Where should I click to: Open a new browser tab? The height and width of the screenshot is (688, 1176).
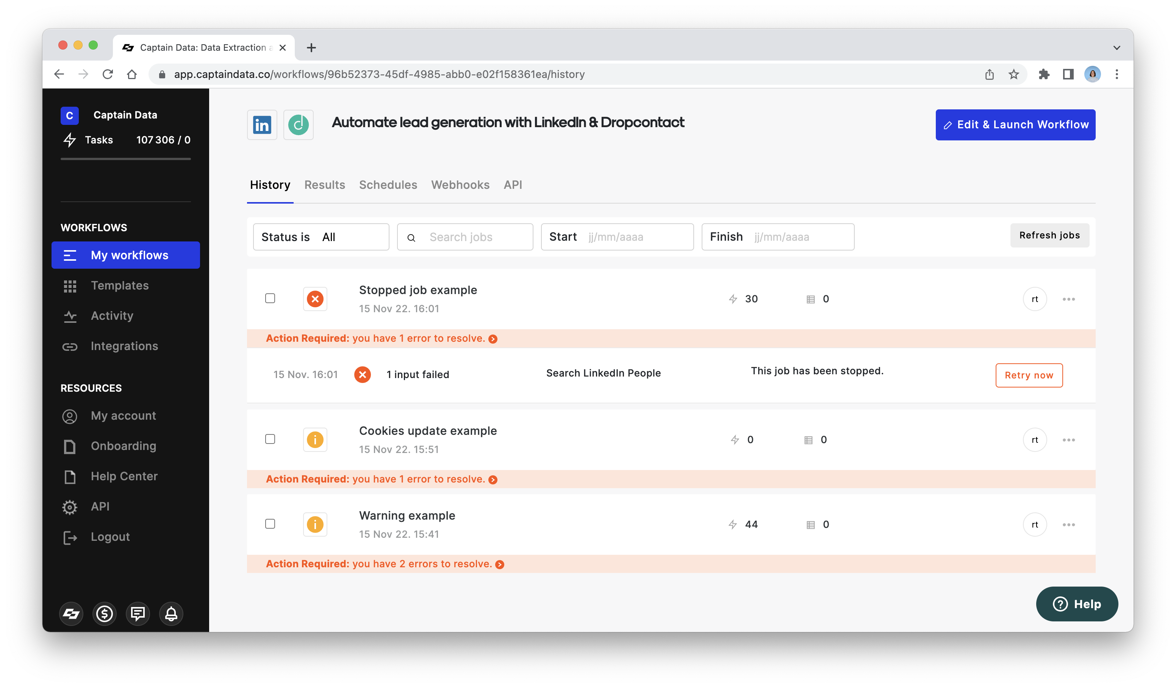(311, 48)
